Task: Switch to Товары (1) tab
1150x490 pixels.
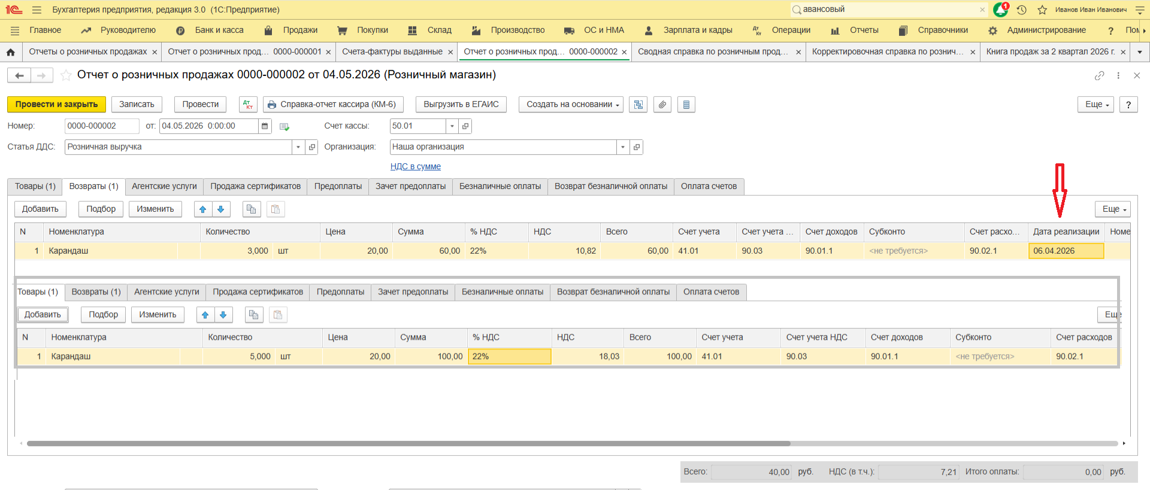Action: [x=35, y=187]
